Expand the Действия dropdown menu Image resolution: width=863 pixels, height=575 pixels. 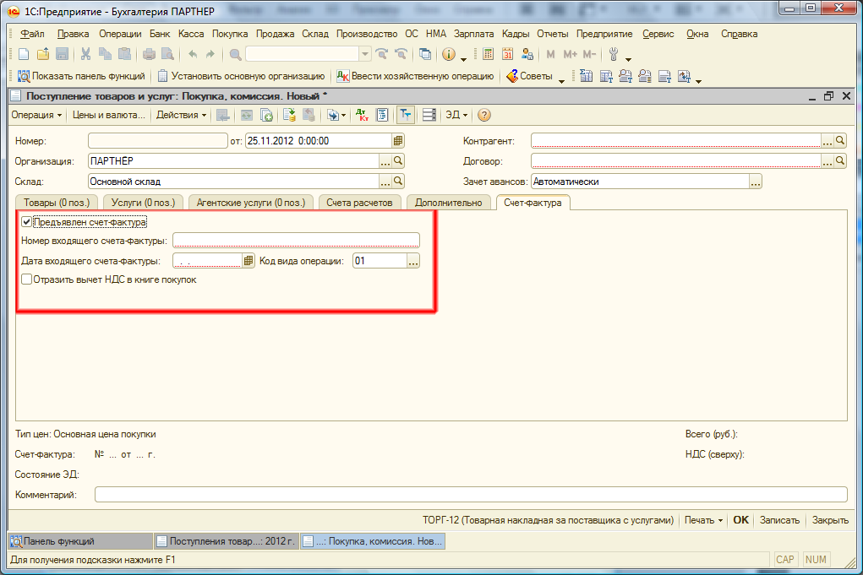click(182, 115)
